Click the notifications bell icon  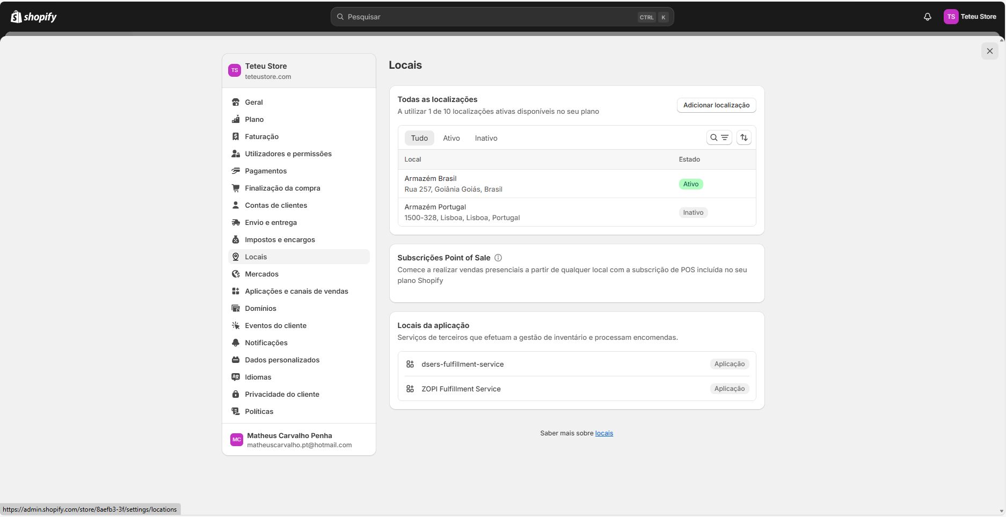tap(927, 17)
